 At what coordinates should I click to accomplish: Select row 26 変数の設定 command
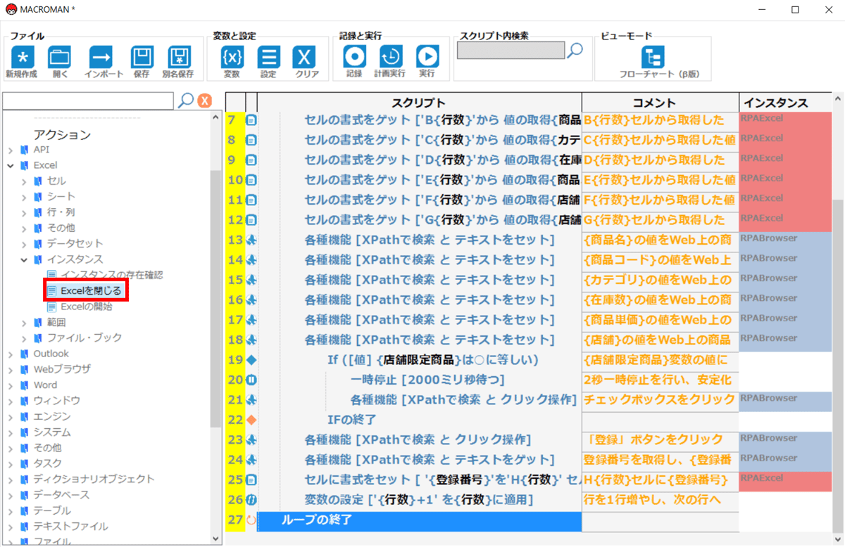(x=419, y=501)
